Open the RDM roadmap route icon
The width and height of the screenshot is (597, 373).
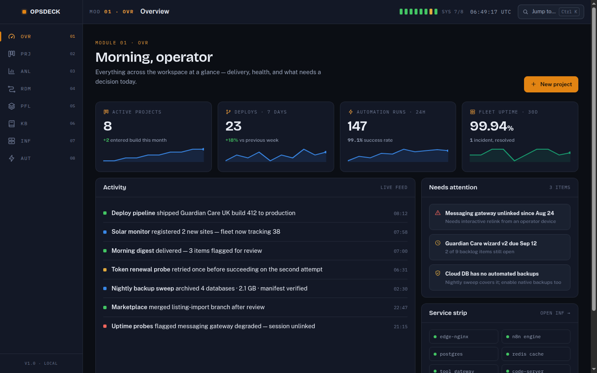pos(12,89)
